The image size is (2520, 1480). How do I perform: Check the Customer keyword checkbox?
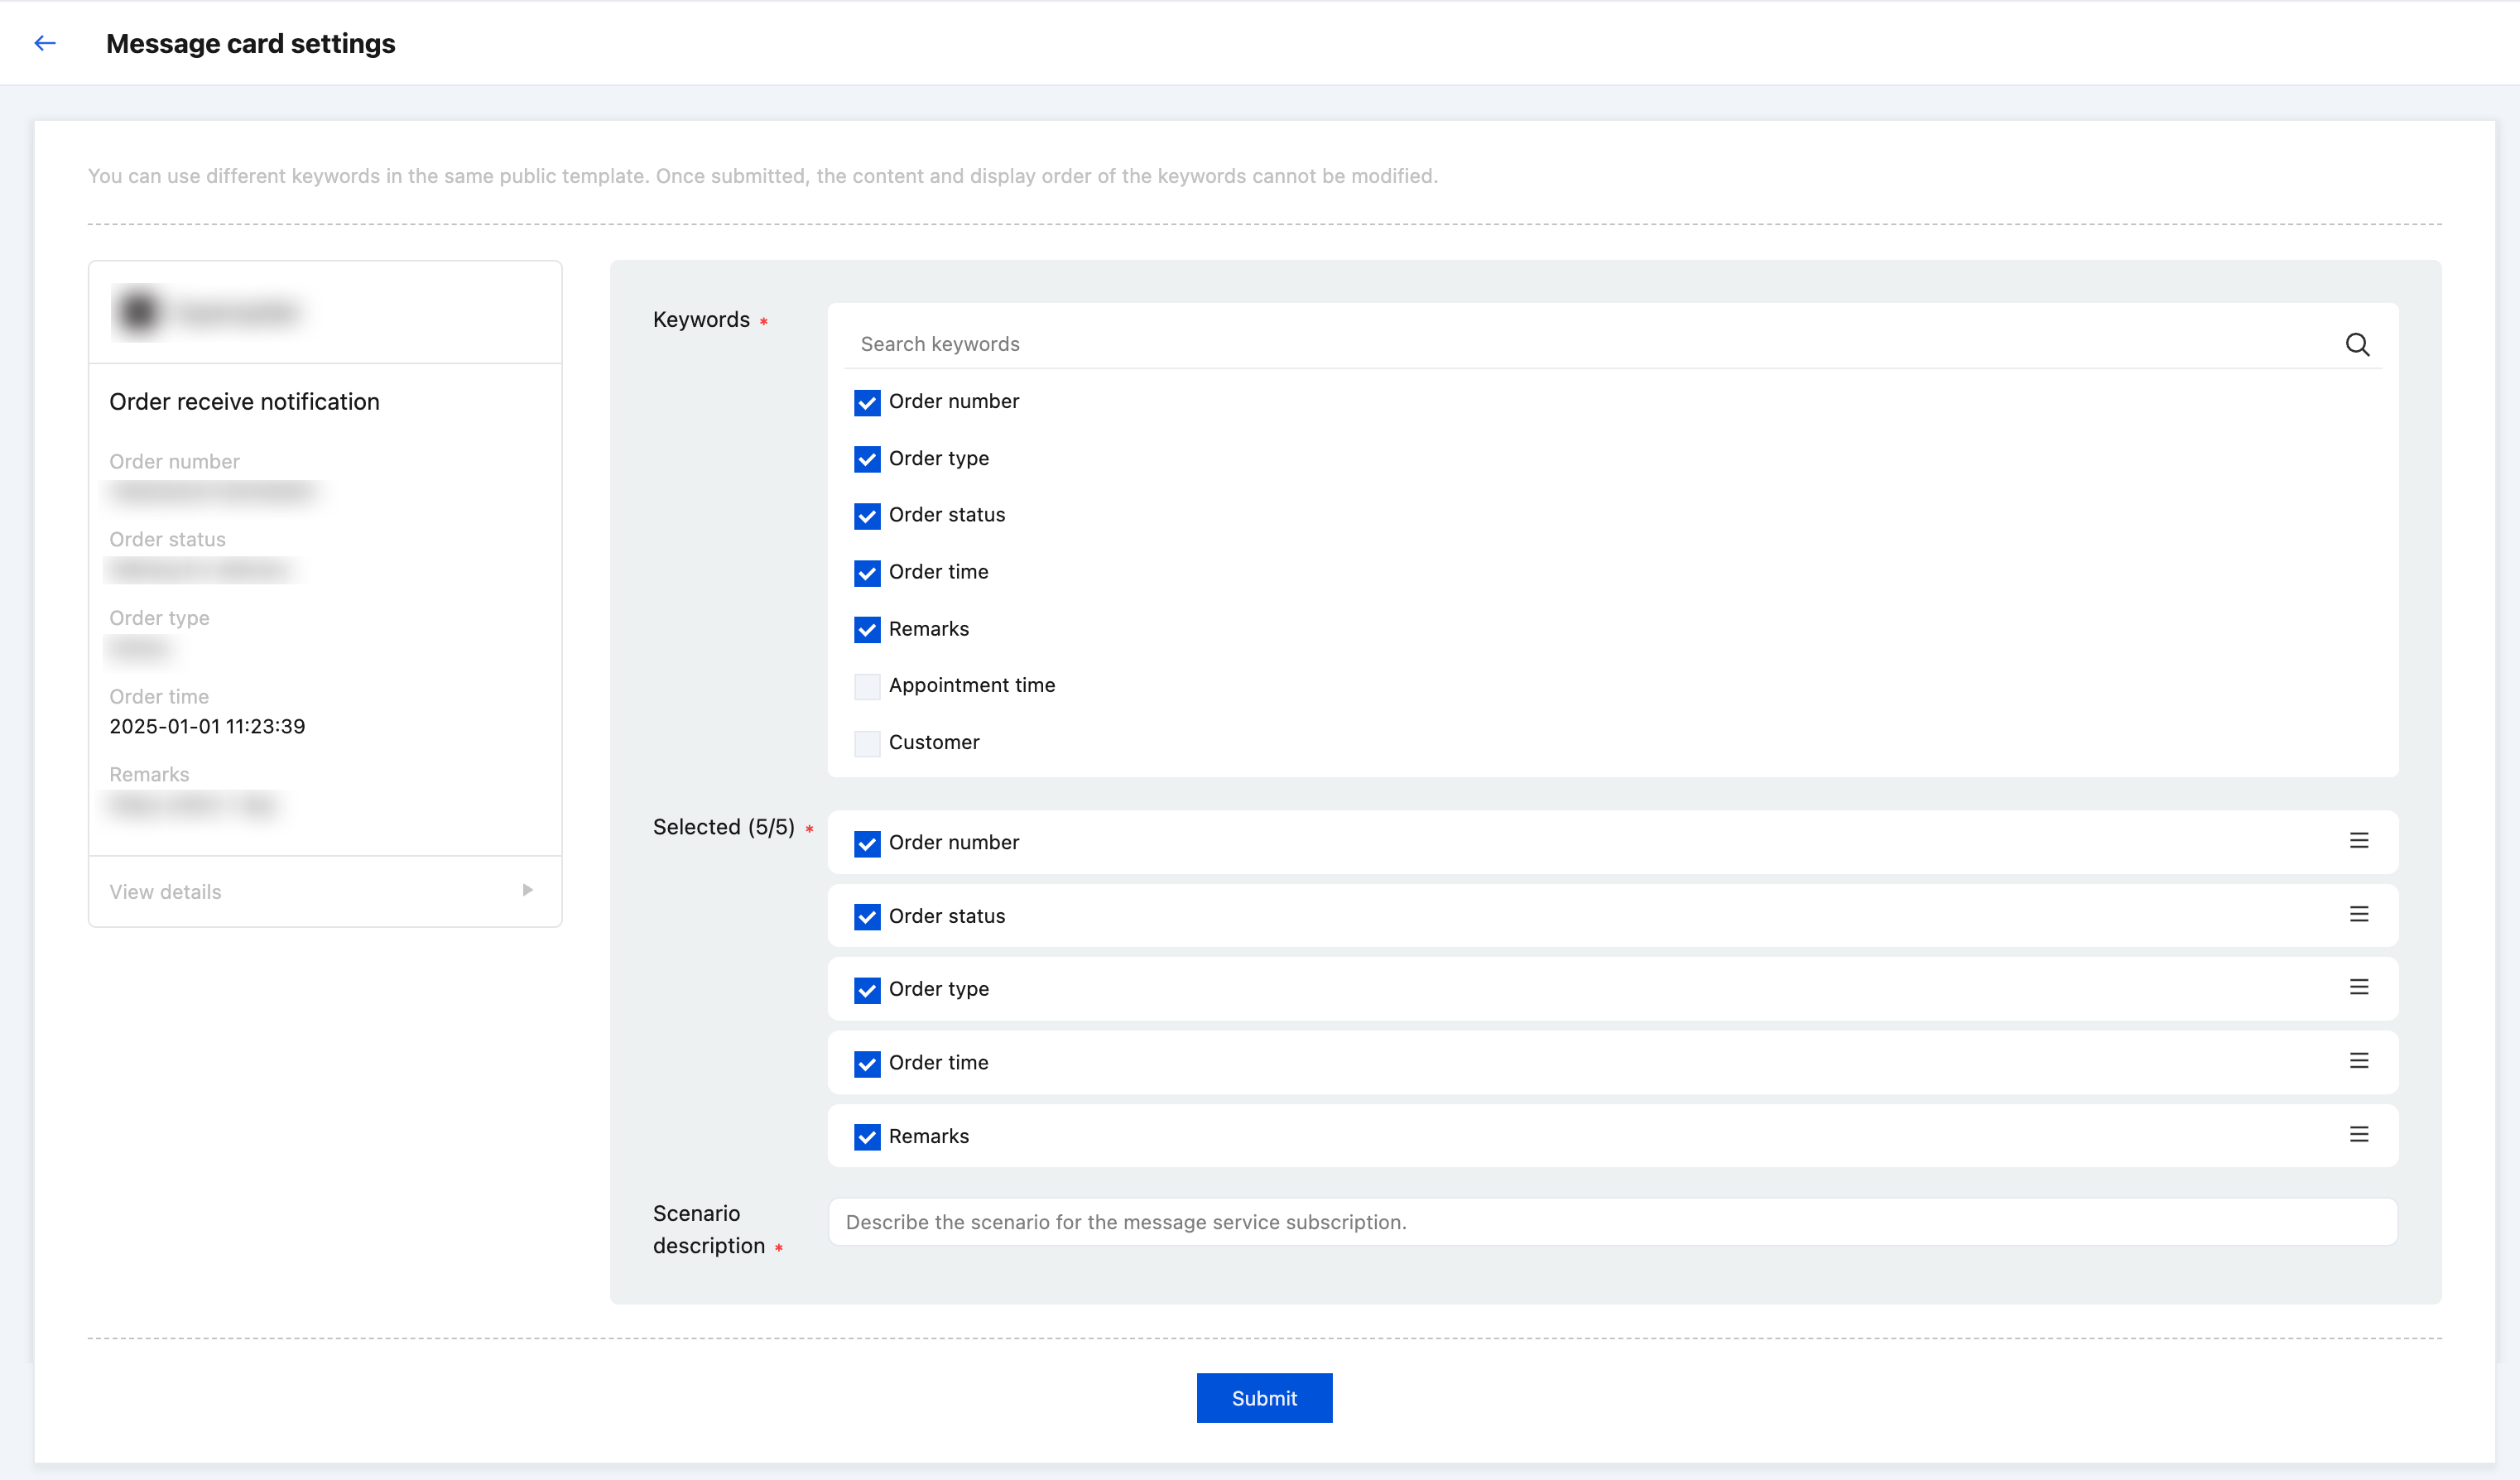click(867, 743)
